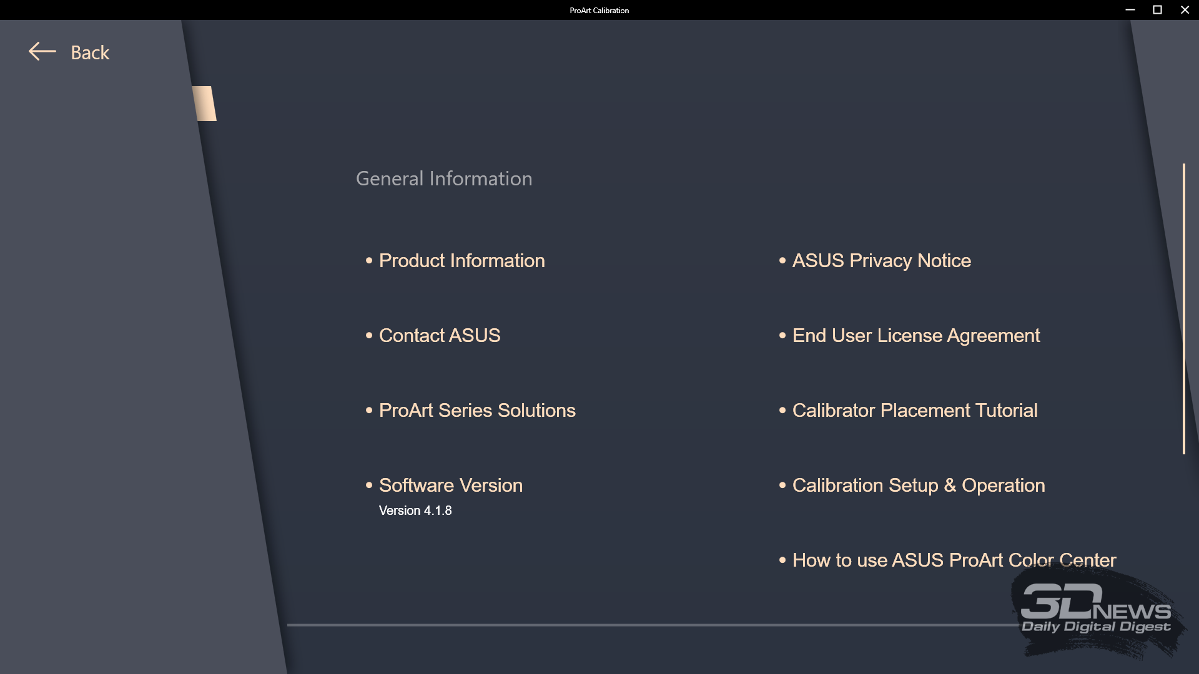Open Calibrator Placement Tutorial

click(914, 410)
